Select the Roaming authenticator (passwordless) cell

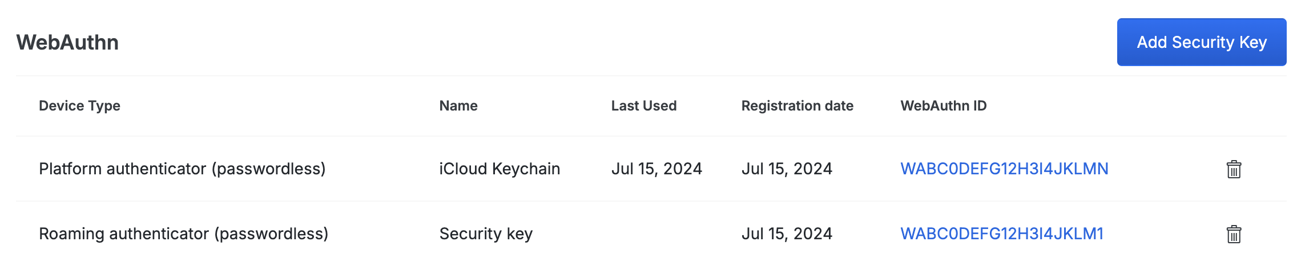point(183,234)
